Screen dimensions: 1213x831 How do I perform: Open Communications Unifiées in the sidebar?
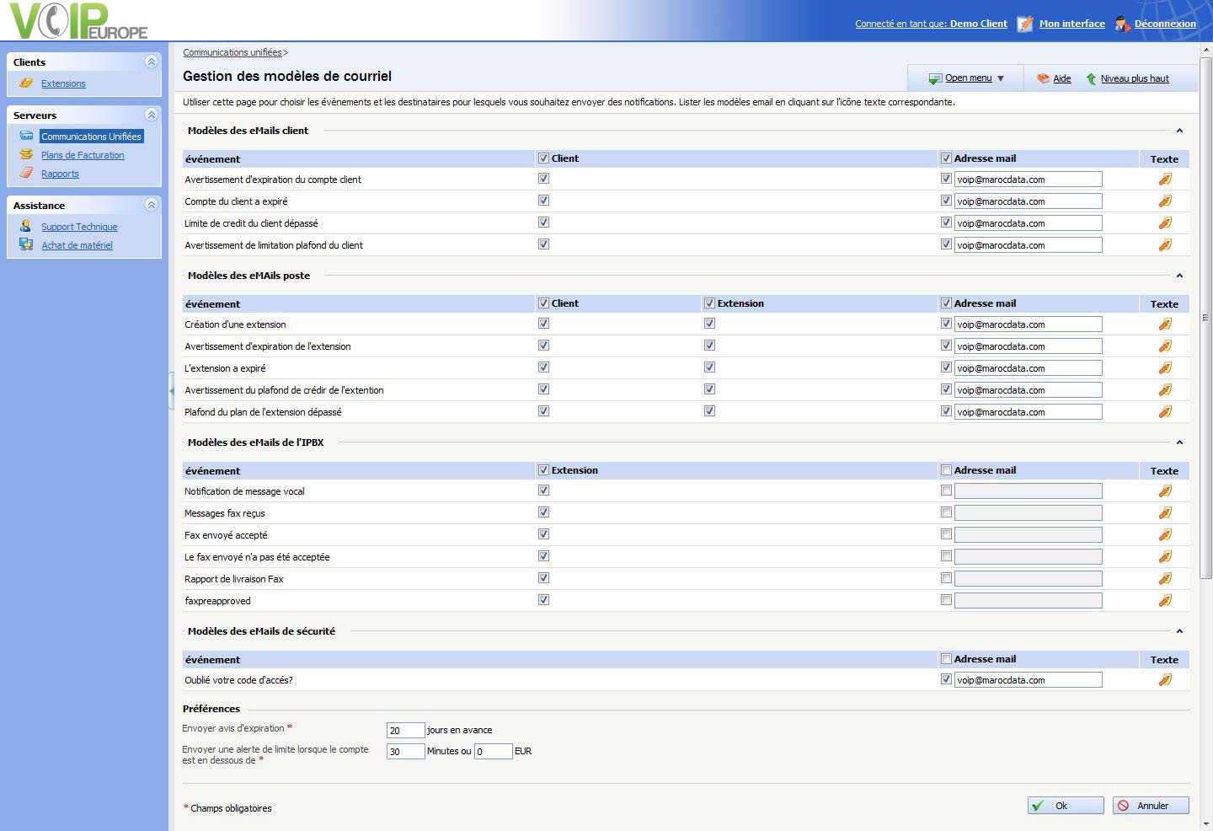coord(91,137)
